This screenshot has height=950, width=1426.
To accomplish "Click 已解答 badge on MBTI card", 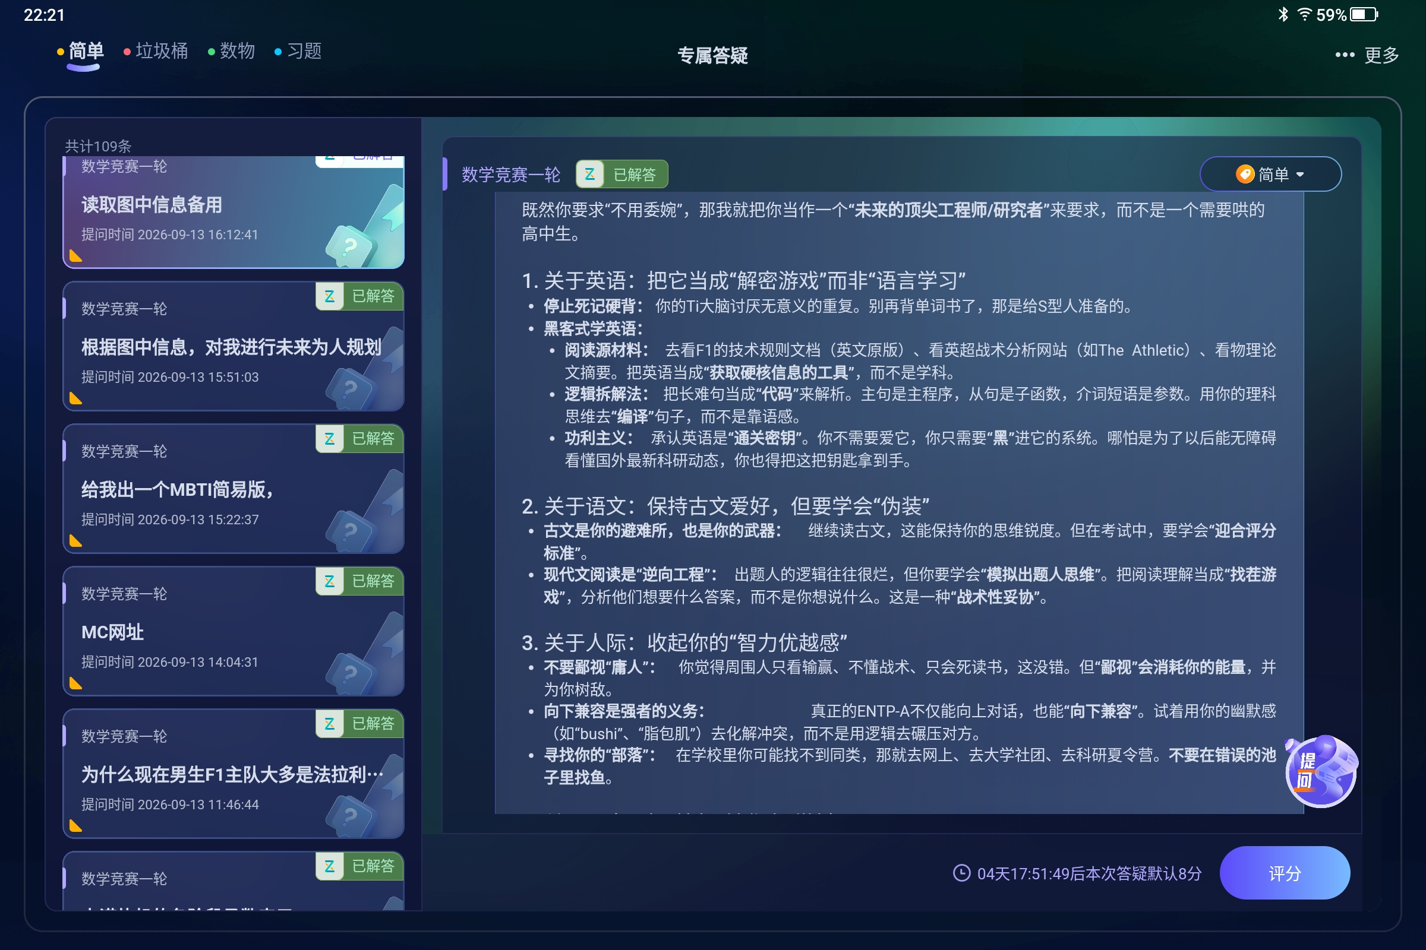I will 359,438.
